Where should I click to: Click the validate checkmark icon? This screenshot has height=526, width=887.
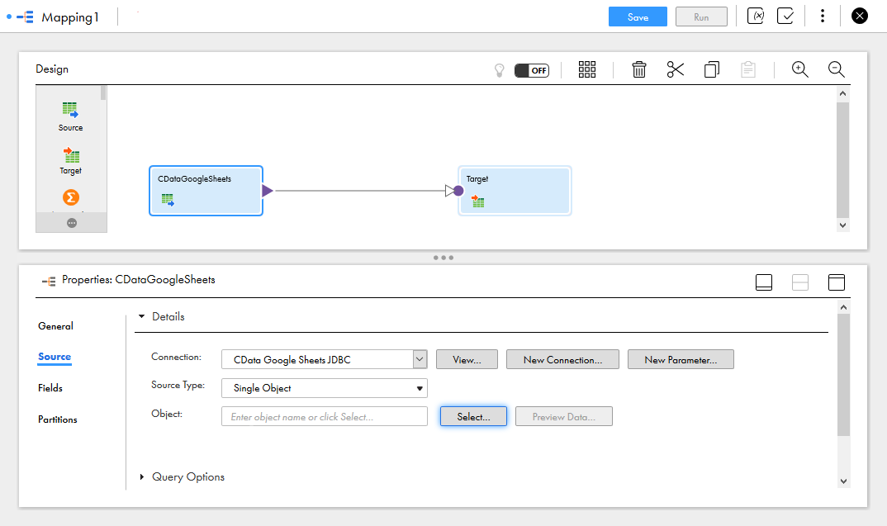coord(785,16)
